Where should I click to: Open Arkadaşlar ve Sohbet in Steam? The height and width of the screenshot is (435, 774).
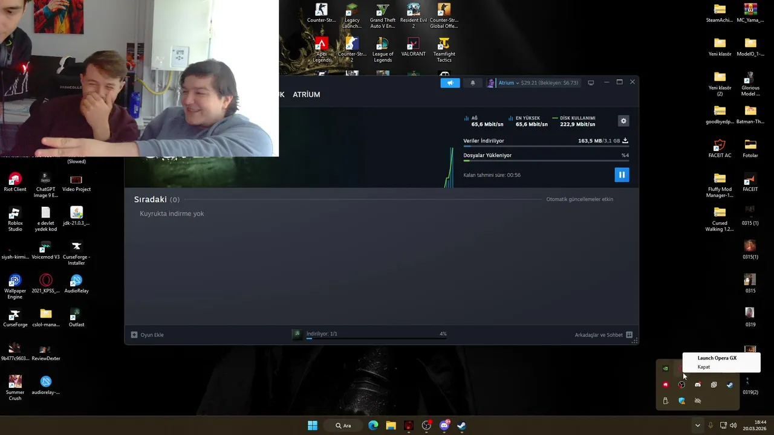[x=603, y=335]
